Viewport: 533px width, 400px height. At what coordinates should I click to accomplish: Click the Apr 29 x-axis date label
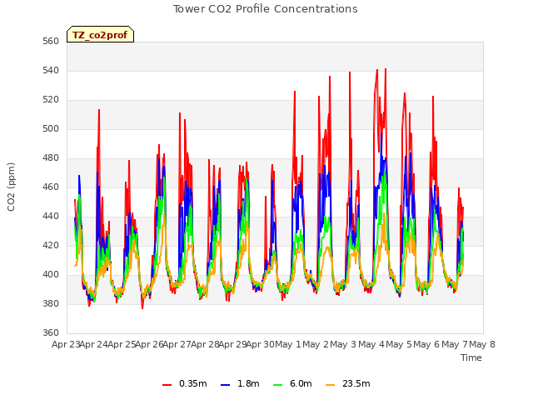(x=233, y=344)
